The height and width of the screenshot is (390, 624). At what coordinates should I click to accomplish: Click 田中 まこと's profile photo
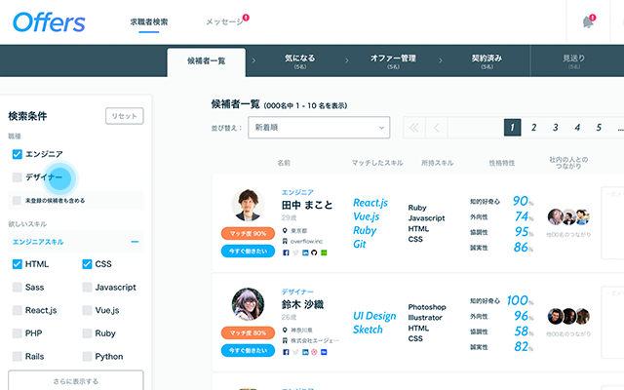point(249,205)
